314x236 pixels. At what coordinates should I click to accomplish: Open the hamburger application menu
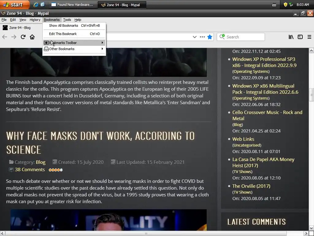[309, 37]
